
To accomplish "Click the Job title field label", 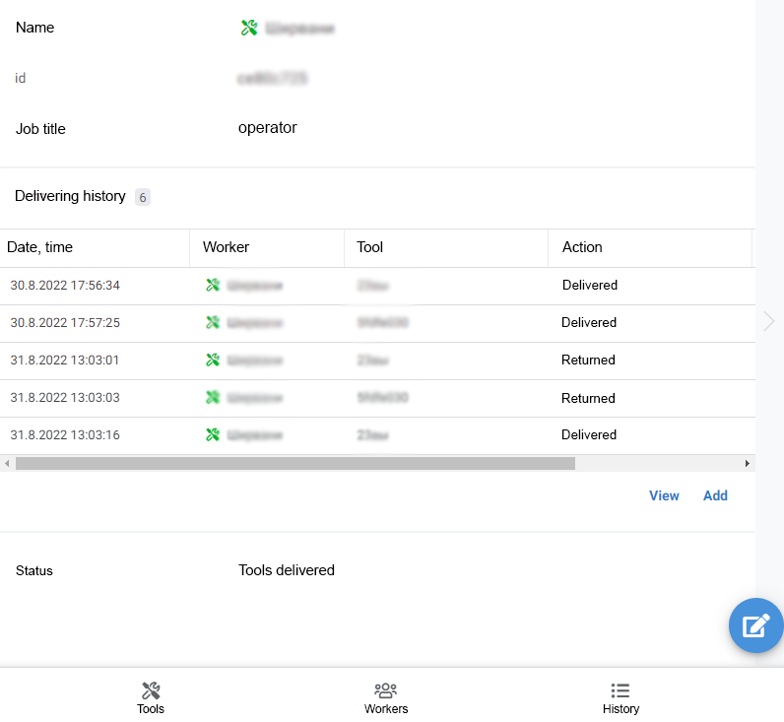I will click(x=40, y=129).
